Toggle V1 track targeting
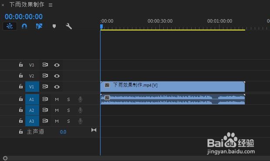This screenshot has height=161, width=270. point(32,87)
